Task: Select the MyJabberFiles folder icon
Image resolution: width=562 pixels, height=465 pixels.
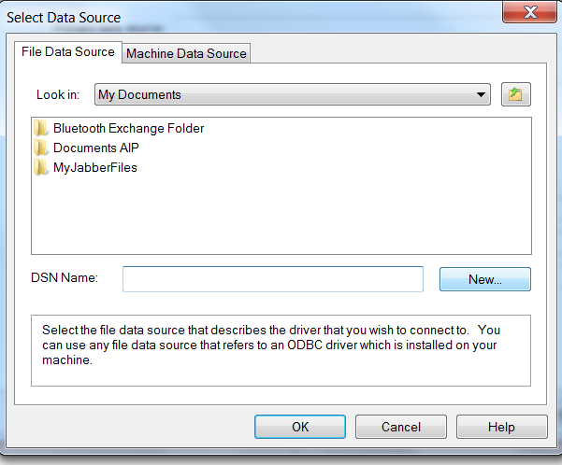Action: (x=41, y=167)
